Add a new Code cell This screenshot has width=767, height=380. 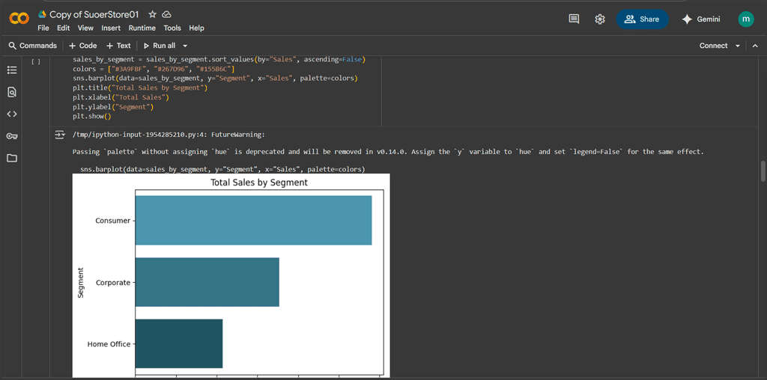click(82, 46)
